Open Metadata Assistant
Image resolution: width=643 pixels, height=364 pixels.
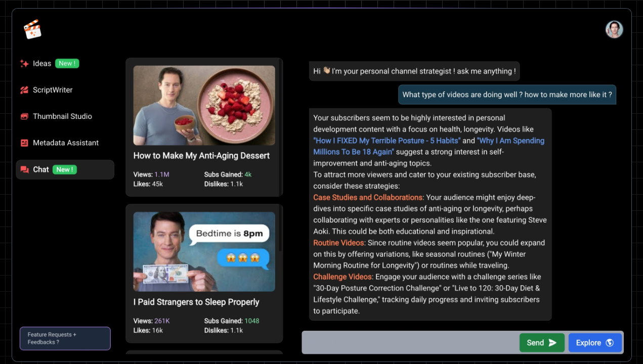pos(65,143)
